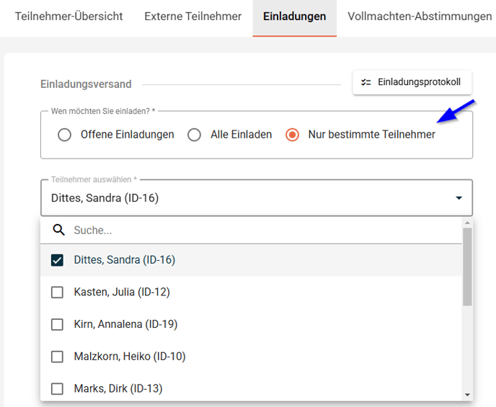The width and height of the screenshot is (496, 407).
Task: Click the scrollbar up arrow
Action: [467, 223]
